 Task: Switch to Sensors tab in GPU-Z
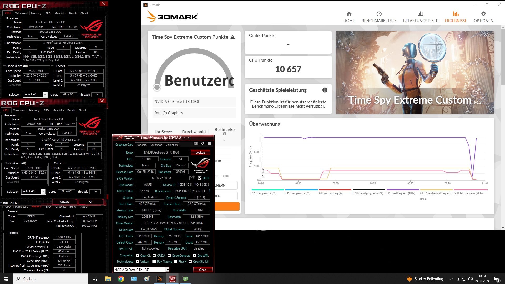[141, 145]
